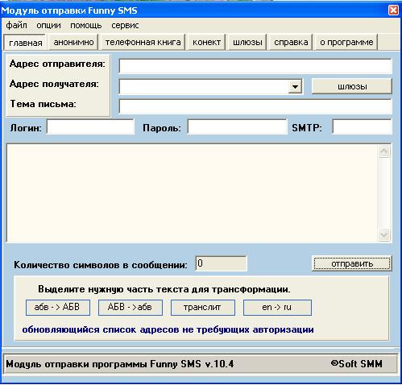402x385 pixels.
Task: Click the шлюзы button beside recipient field
Action: point(352,86)
